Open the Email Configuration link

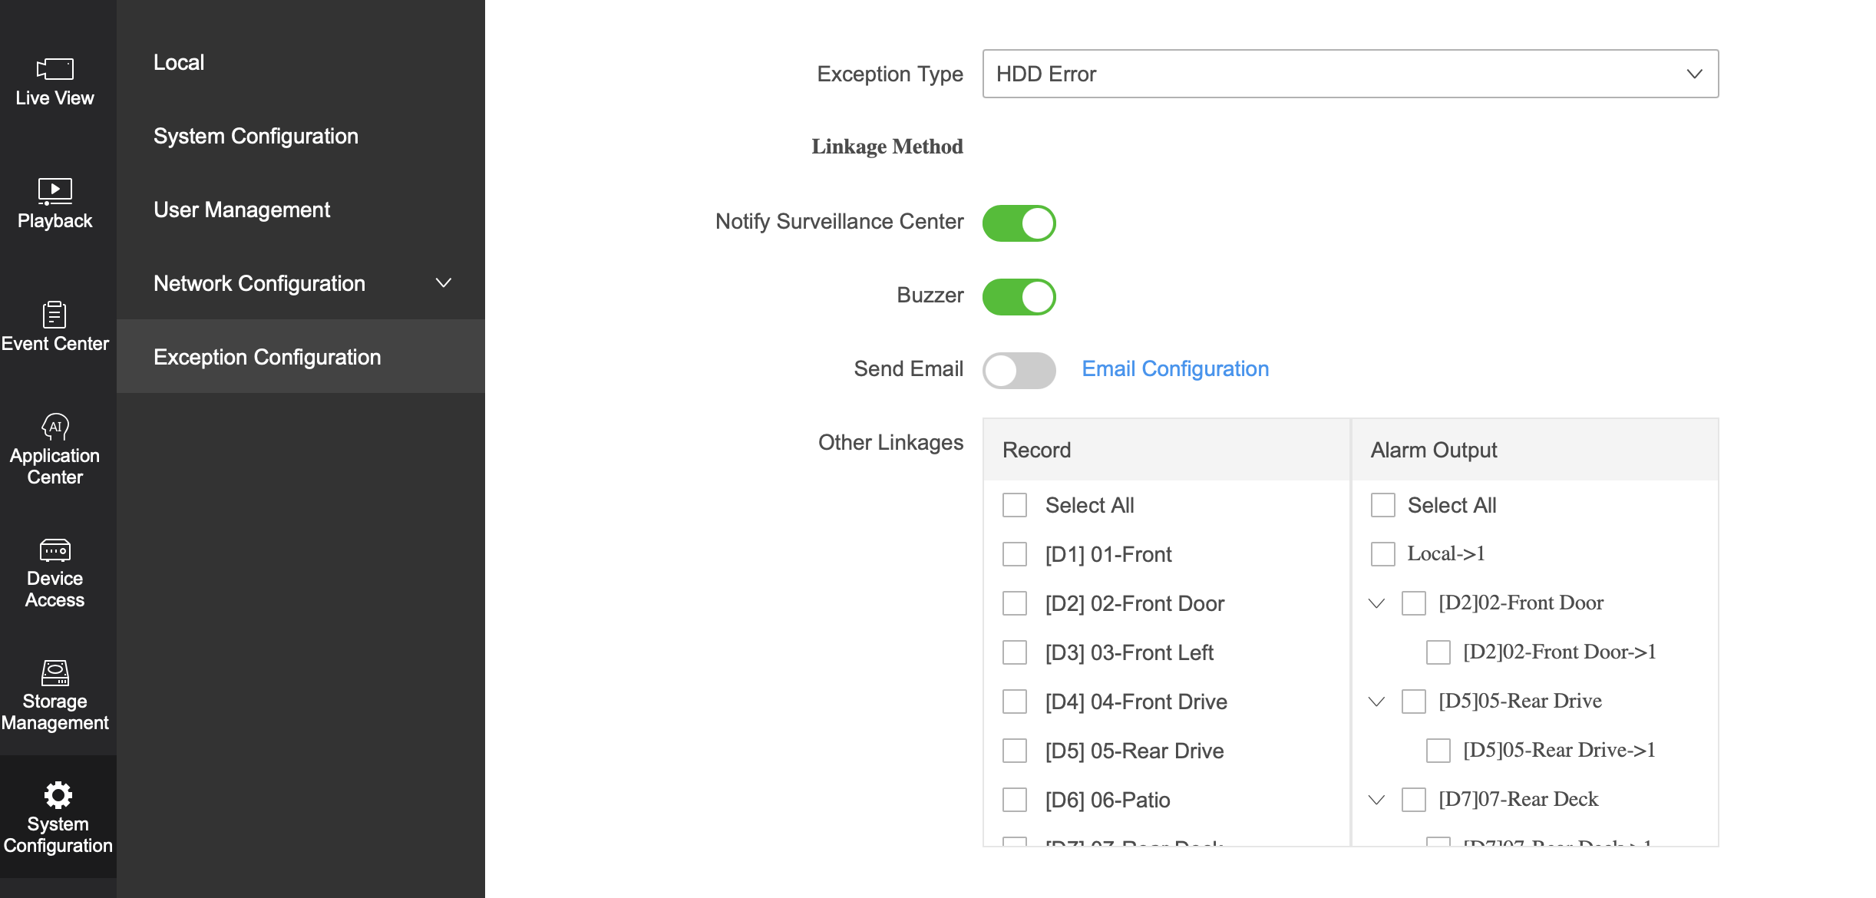[1174, 369]
